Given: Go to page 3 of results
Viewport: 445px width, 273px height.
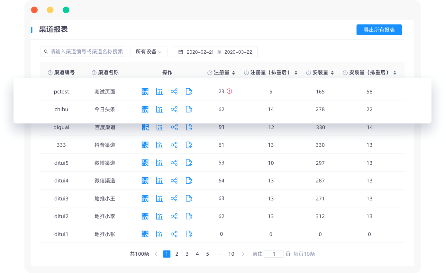Looking at the screenshot, I should (187, 254).
